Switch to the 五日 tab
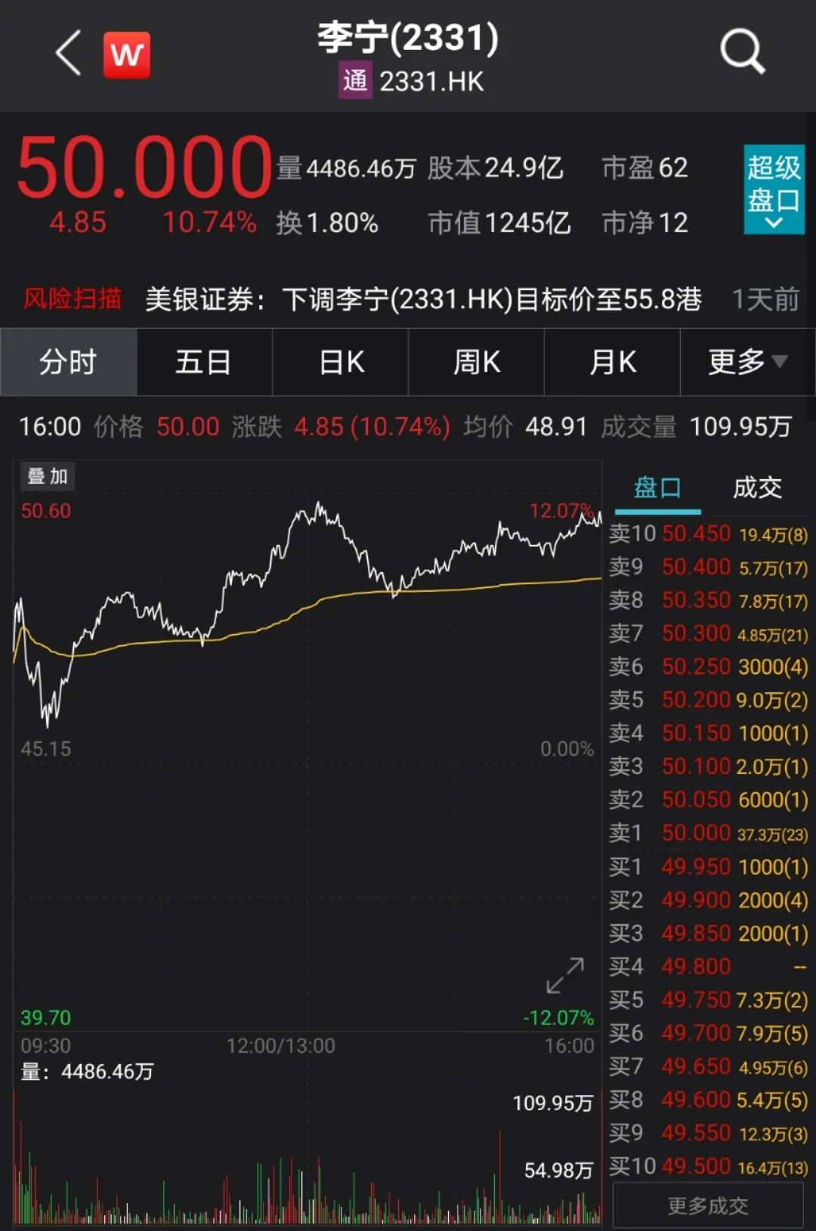The width and height of the screenshot is (816, 1231). 204,362
